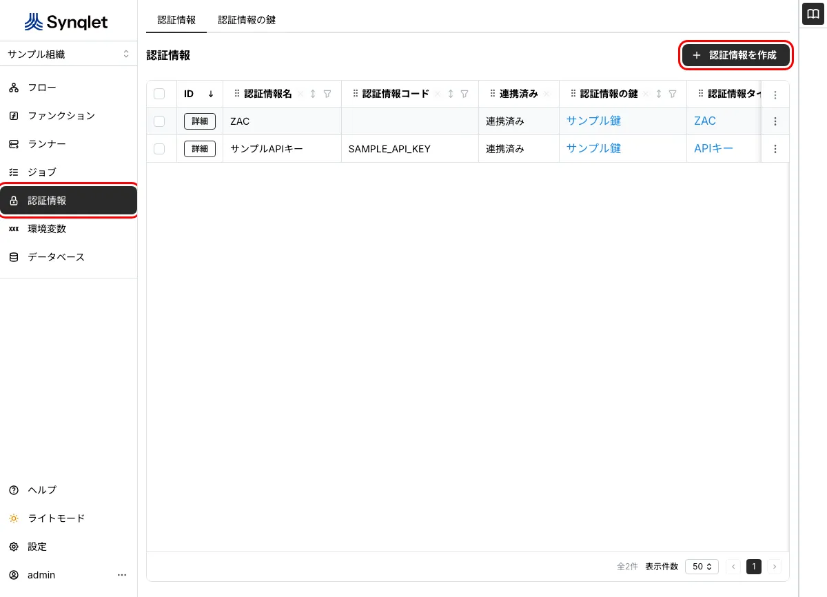Grab the drag handle of 連携済み column header
Viewport: 827px width, 597px height.
493,94
